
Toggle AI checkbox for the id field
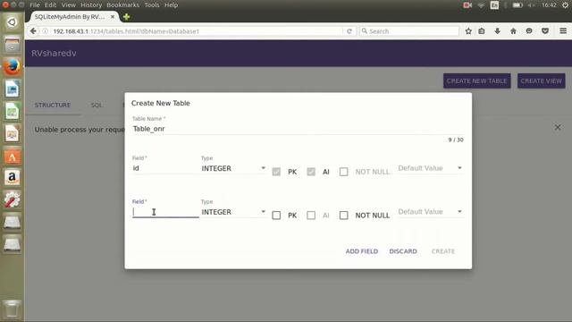click(x=311, y=172)
